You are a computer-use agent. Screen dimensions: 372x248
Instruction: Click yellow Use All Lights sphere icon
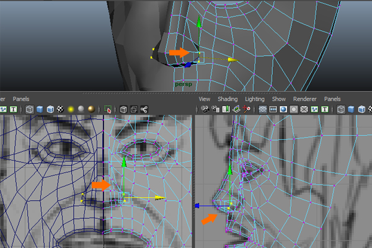[x=71, y=109]
